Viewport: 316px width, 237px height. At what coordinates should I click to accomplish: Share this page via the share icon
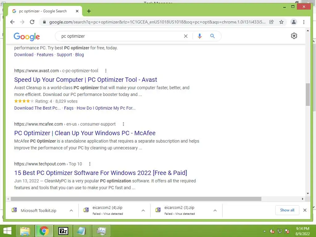tap(272, 22)
